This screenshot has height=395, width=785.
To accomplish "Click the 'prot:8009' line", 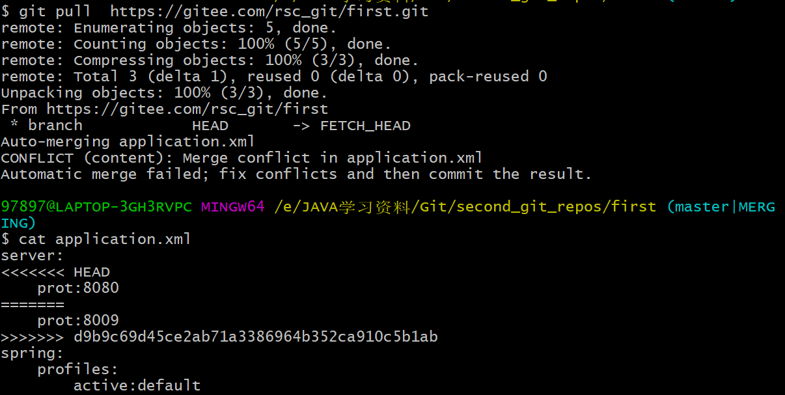I will 78,320.
